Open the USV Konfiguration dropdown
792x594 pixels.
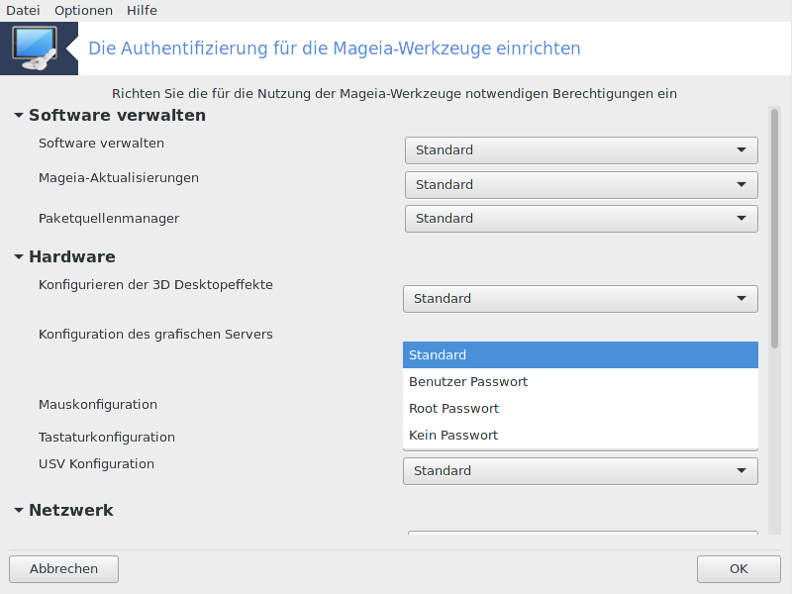point(580,471)
